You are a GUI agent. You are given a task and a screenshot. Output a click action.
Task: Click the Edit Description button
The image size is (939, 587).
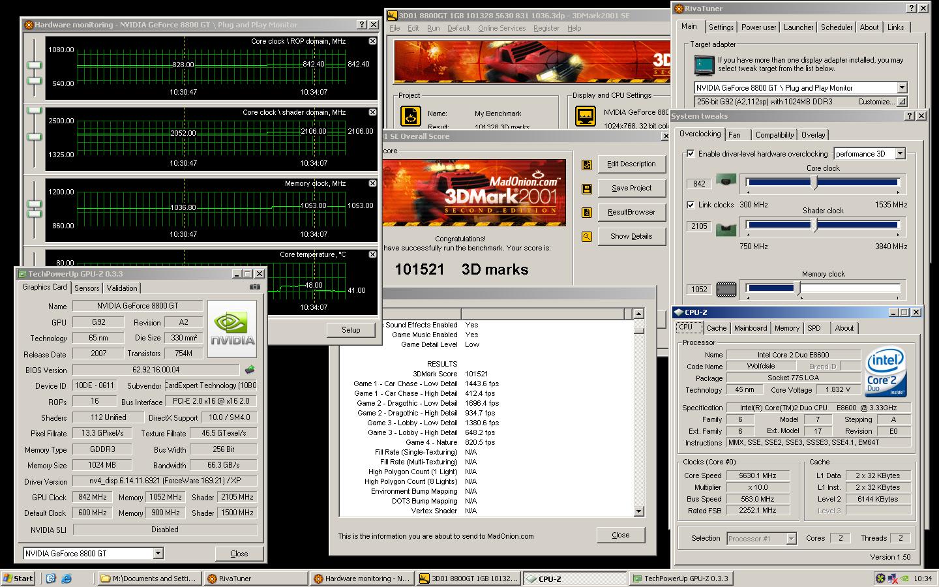pyautogui.click(x=631, y=164)
